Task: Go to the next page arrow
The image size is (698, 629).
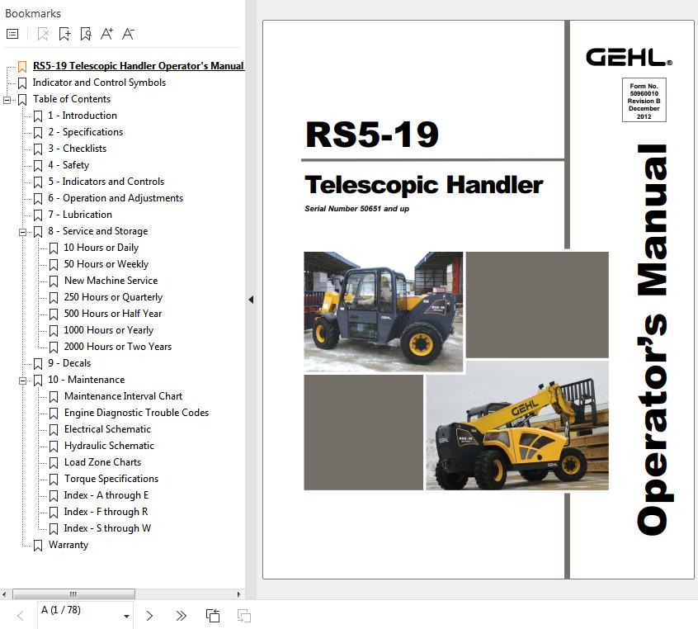Action: tap(149, 615)
